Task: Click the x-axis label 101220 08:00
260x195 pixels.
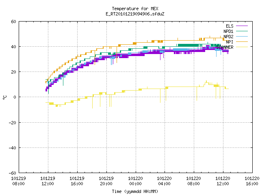Action: click(193, 181)
